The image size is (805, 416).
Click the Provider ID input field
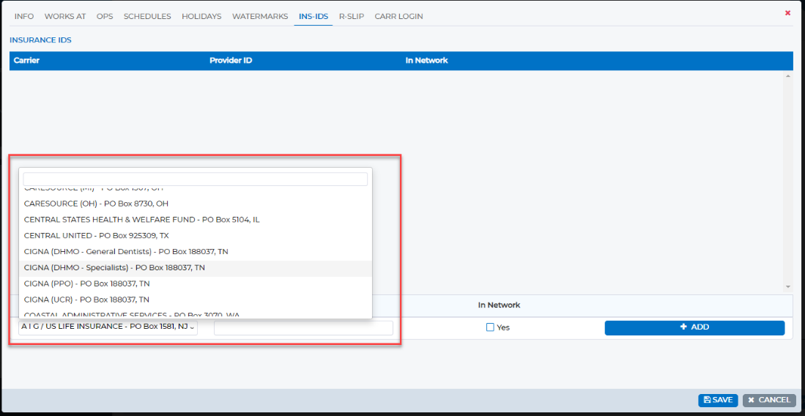pos(303,328)
